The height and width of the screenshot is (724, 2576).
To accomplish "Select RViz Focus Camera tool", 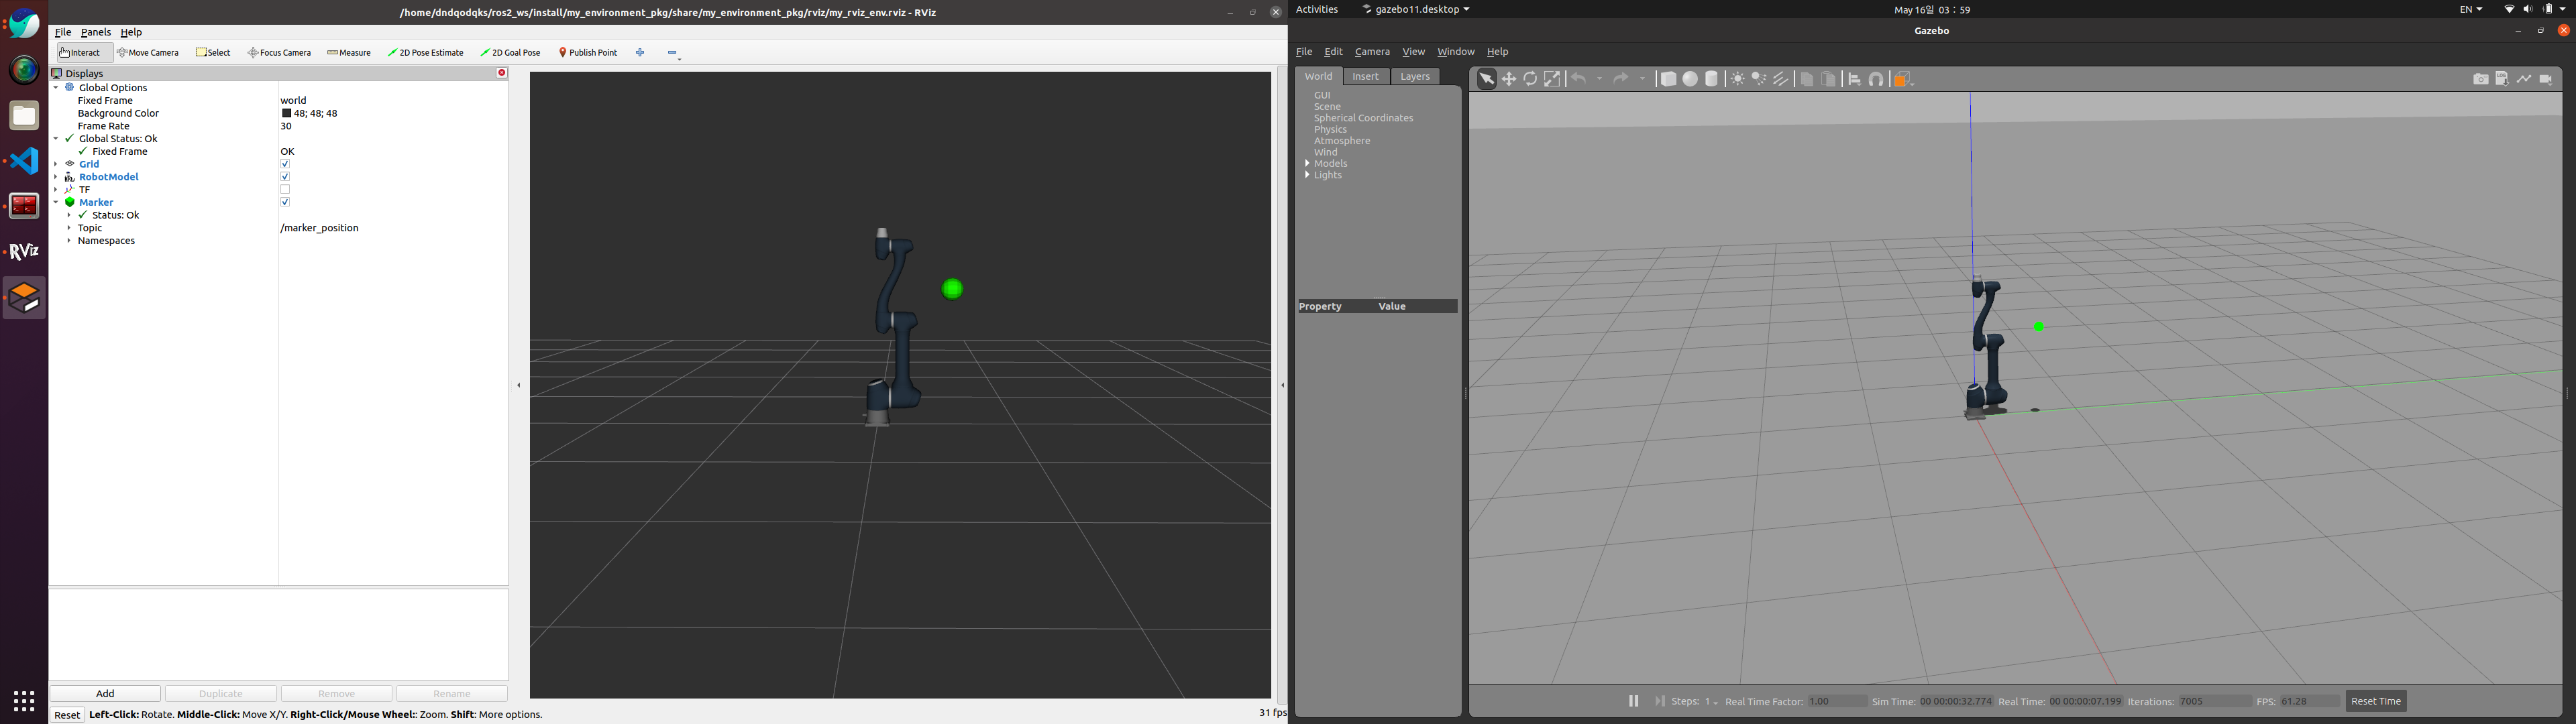I will 280,53.
